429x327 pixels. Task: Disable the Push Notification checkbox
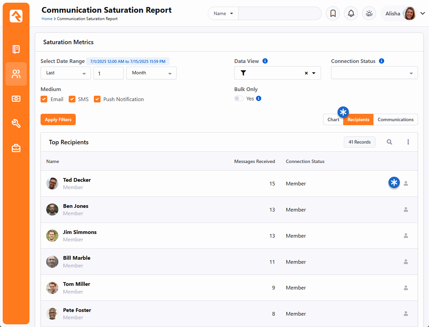click(97, 99)
